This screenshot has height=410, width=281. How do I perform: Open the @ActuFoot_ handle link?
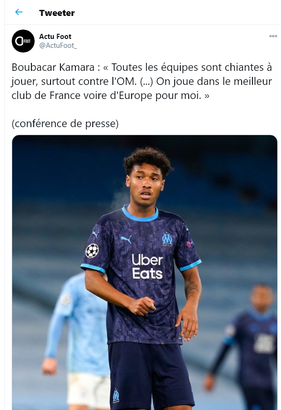[58, 46]
